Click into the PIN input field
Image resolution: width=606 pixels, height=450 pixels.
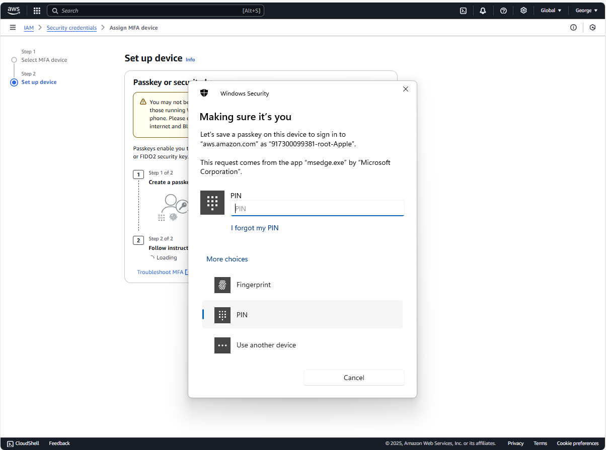coord(318,208)
